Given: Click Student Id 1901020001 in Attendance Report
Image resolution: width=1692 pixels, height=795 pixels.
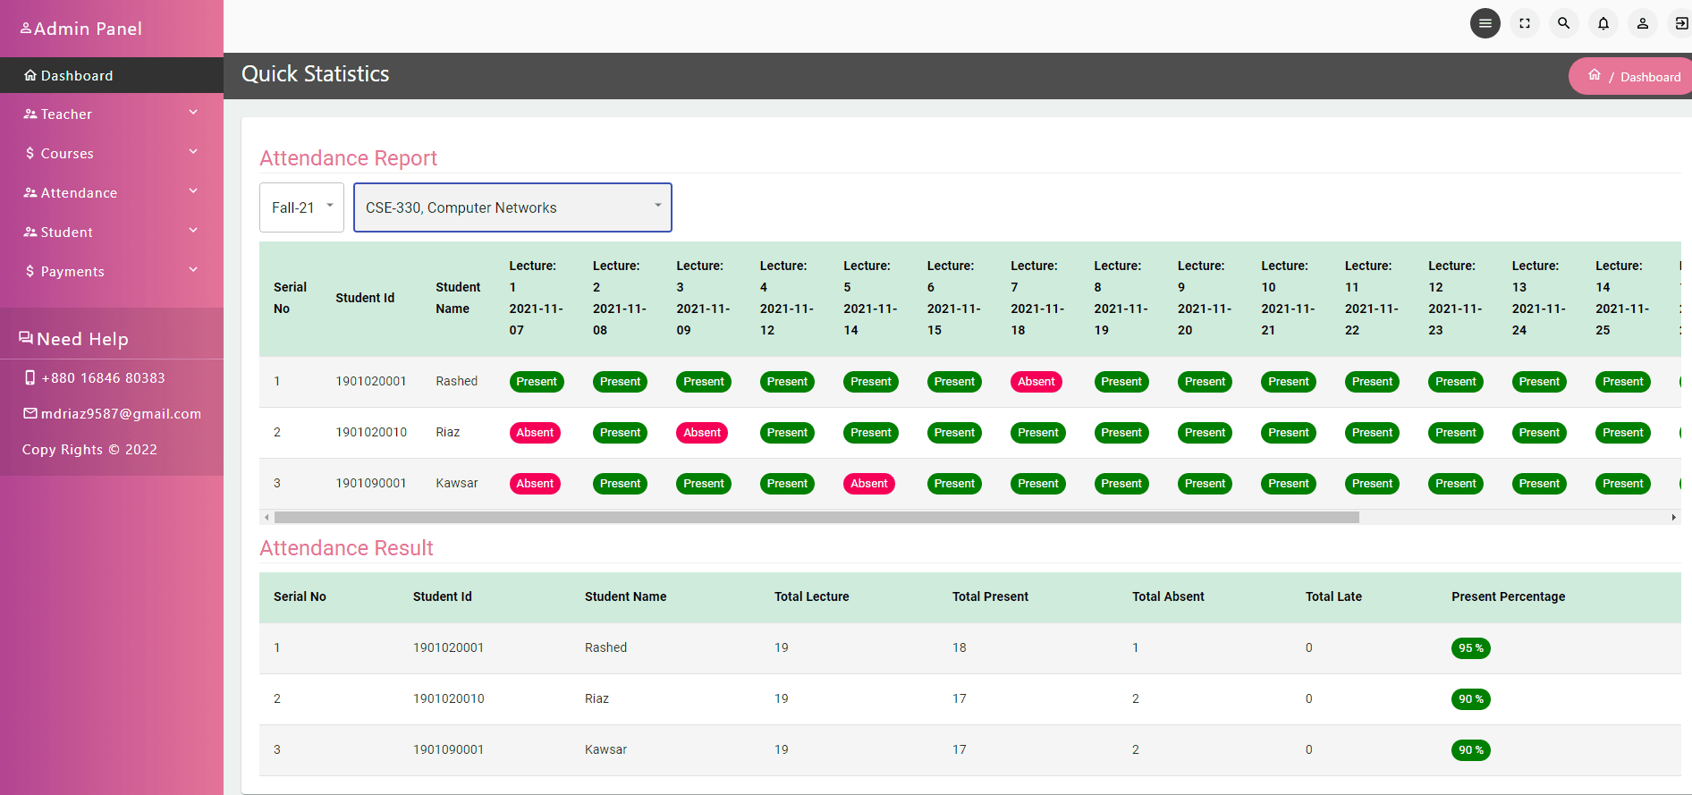Looking at the screenshot, I should (x=371, y=381).
